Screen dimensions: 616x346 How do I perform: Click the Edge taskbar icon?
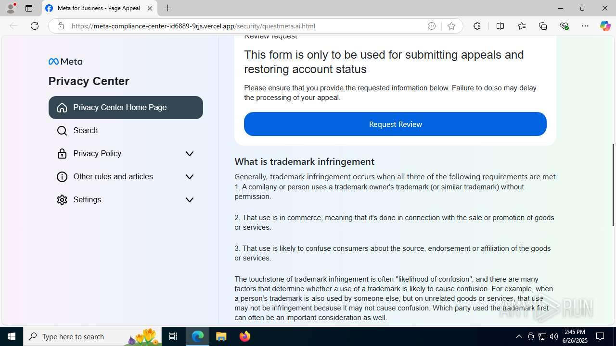(x=198, y=336)
